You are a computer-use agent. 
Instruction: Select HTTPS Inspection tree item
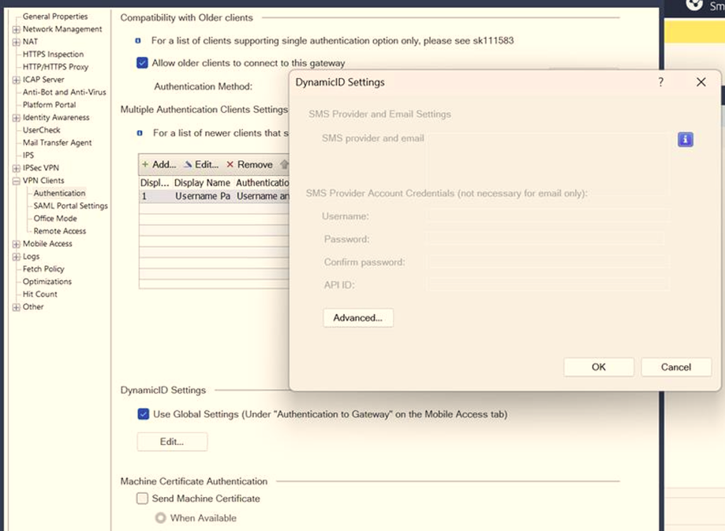[53, 54]
